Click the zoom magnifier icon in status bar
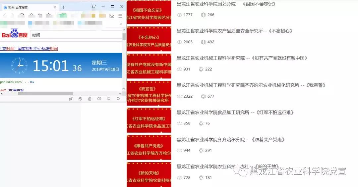 tap(118, 99)
